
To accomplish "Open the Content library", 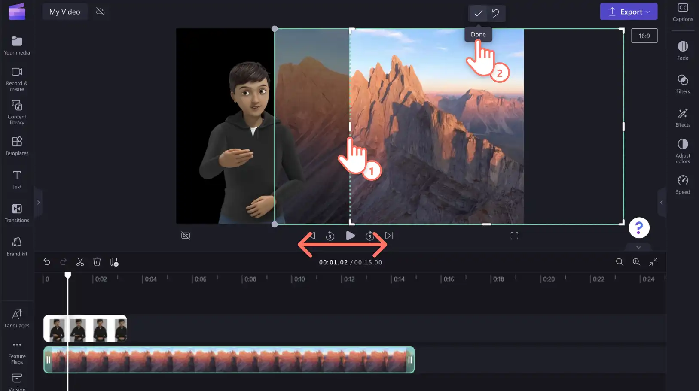I will point(17,112).
